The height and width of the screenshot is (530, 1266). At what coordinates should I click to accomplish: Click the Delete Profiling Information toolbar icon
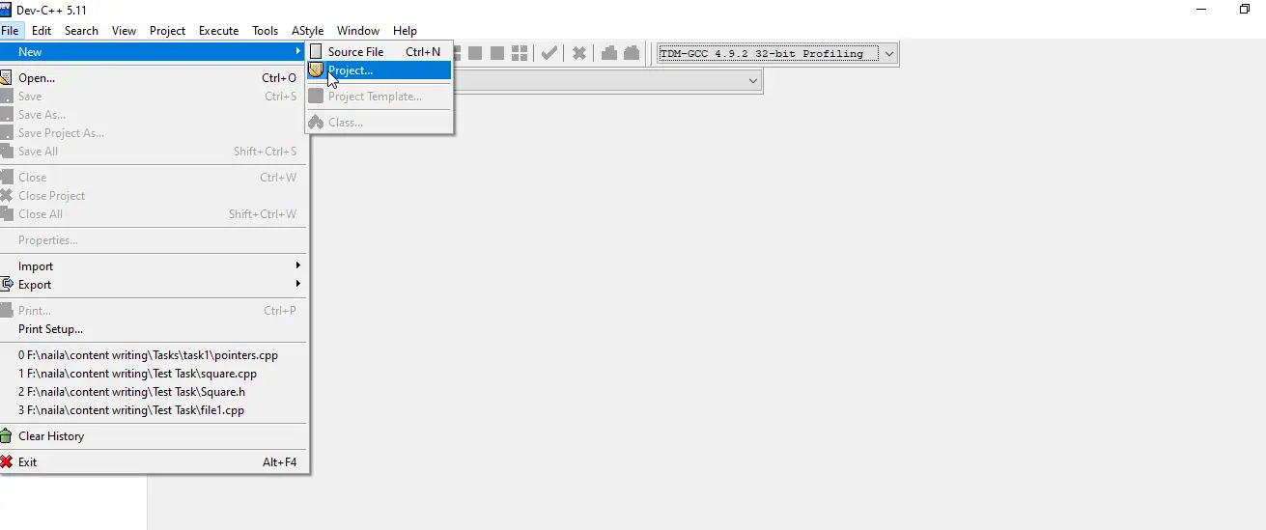click(632, 53)
